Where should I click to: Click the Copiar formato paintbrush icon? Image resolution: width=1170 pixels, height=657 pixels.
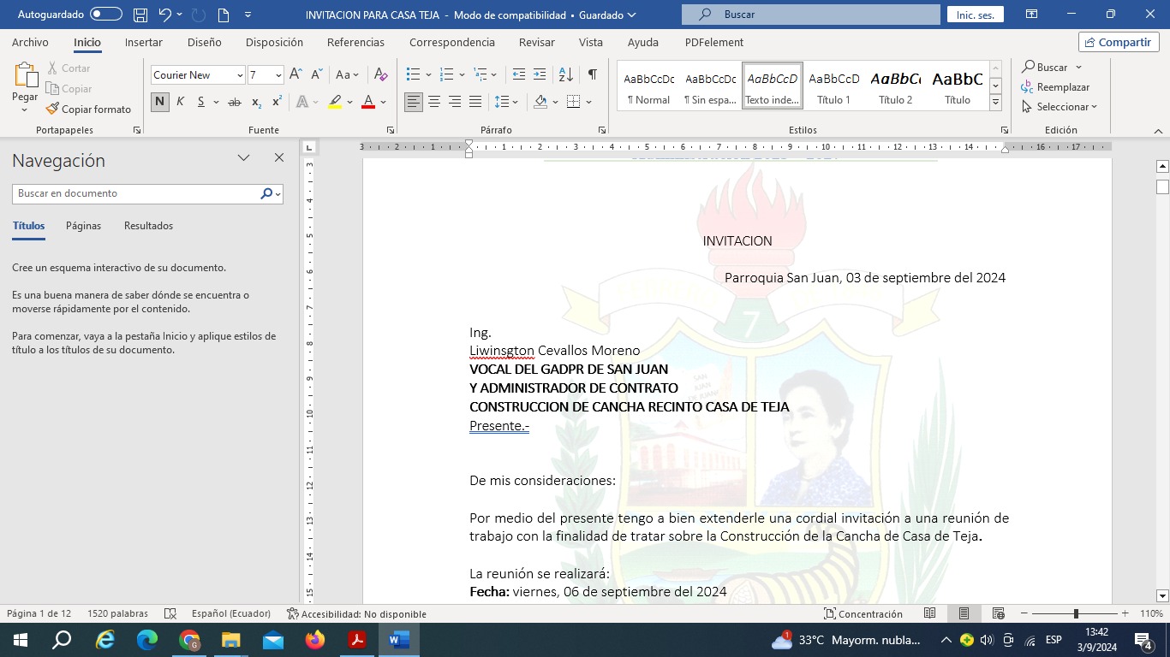point(53,109)
